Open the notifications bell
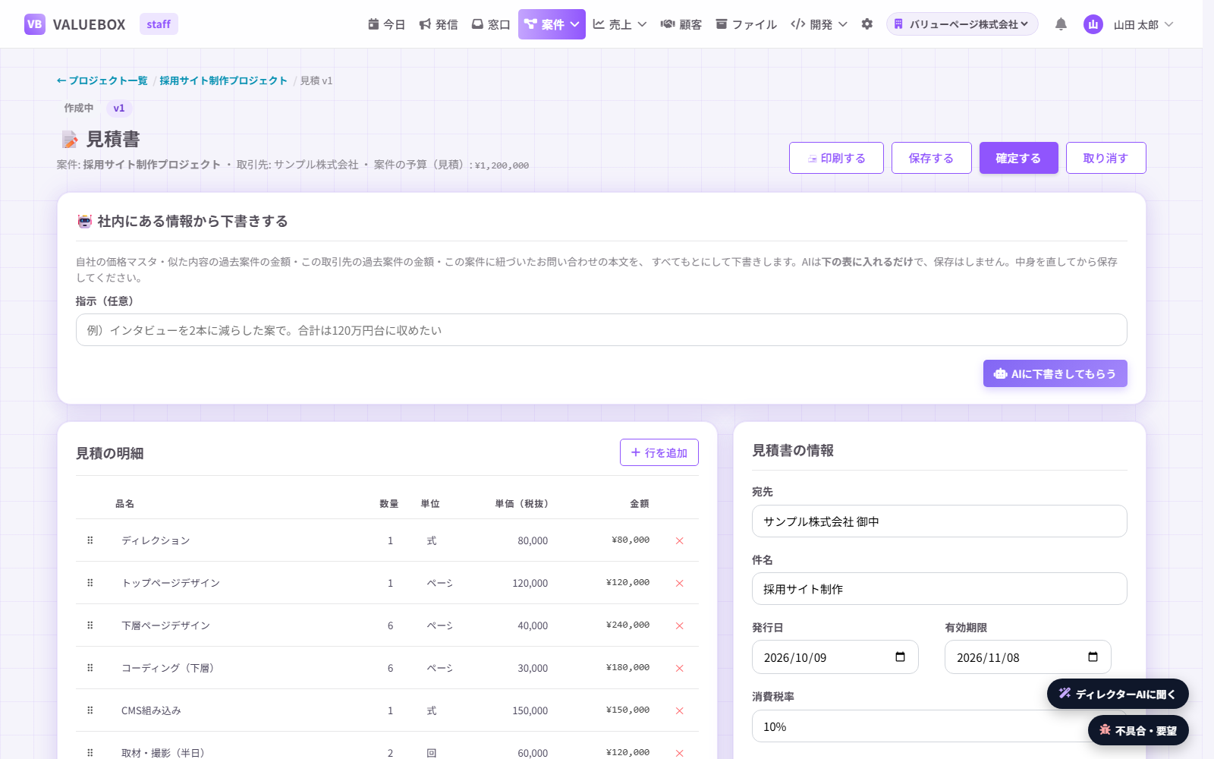Screen dimensions: 1214x759 pos(1061,24)
